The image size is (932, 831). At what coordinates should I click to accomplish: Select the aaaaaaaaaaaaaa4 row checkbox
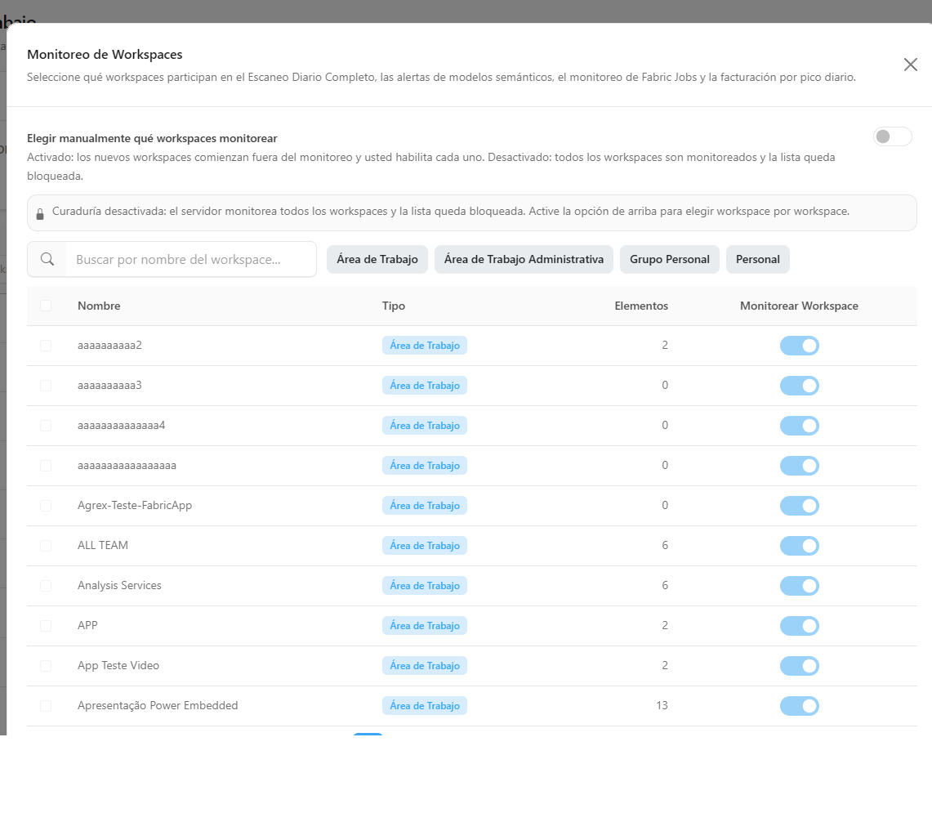point(46,426)
